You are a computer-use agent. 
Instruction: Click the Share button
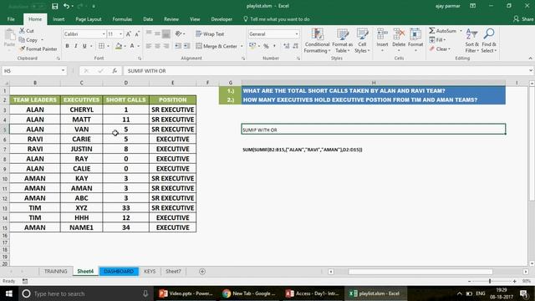(x=523, y=19)
